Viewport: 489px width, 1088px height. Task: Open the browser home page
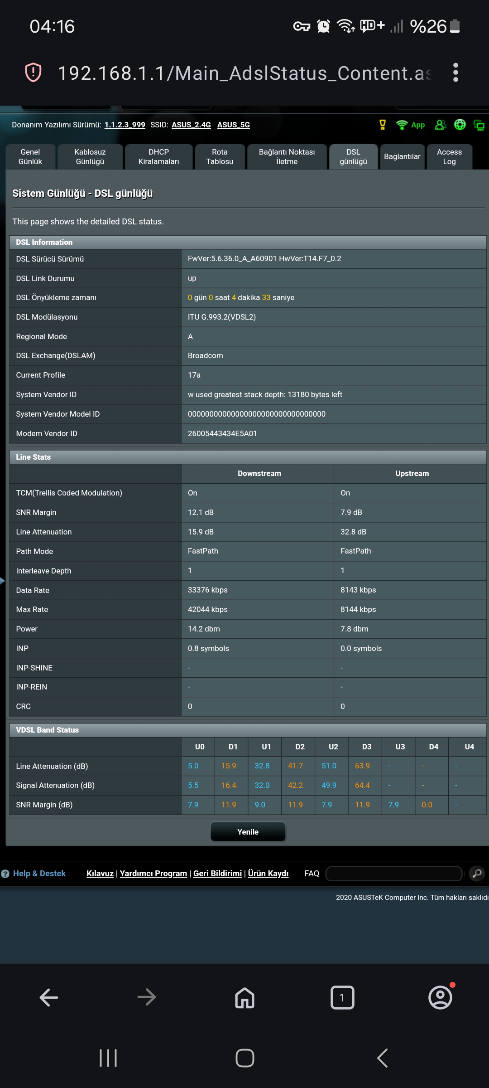pyautogui.click(x=244, y=997)
